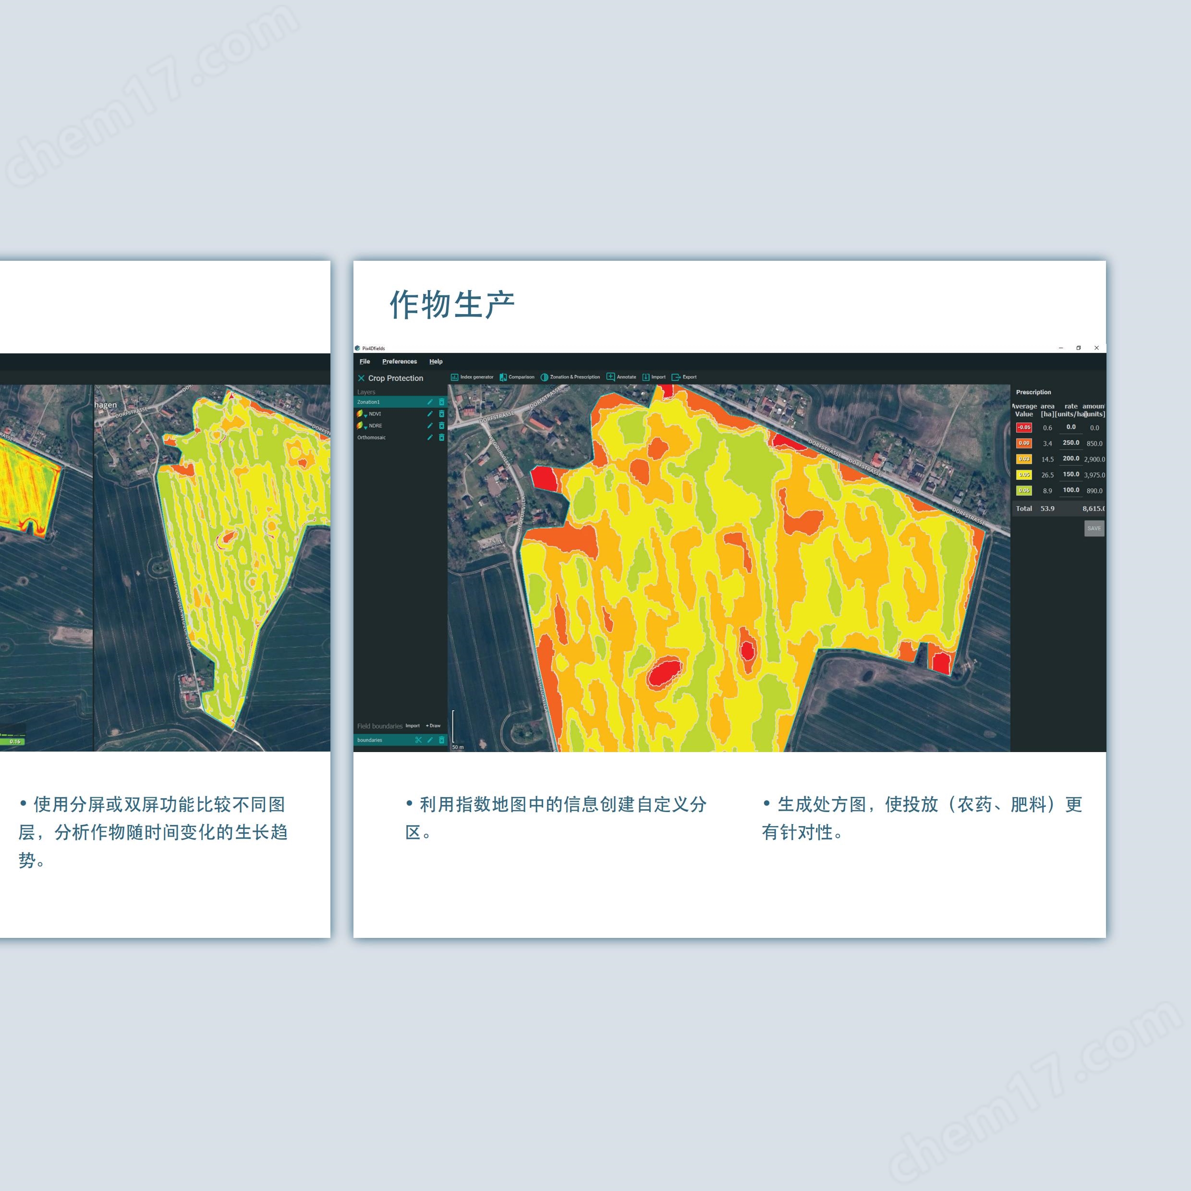Expand the NDRE layer dropdown arrow
The width and height of the screenshot is (1191, 1191).
pos(365,428)
